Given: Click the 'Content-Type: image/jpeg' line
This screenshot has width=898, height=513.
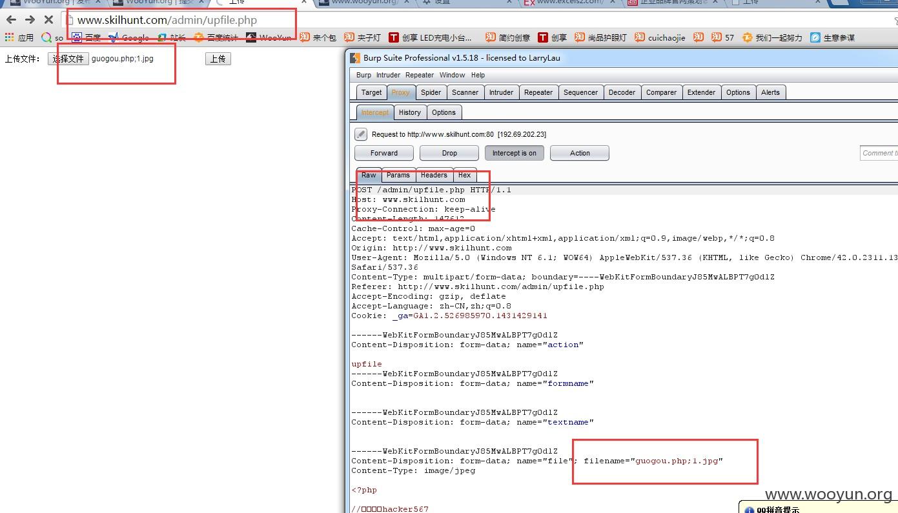Looking at the screenshot, I should click(x=413, y=470).
